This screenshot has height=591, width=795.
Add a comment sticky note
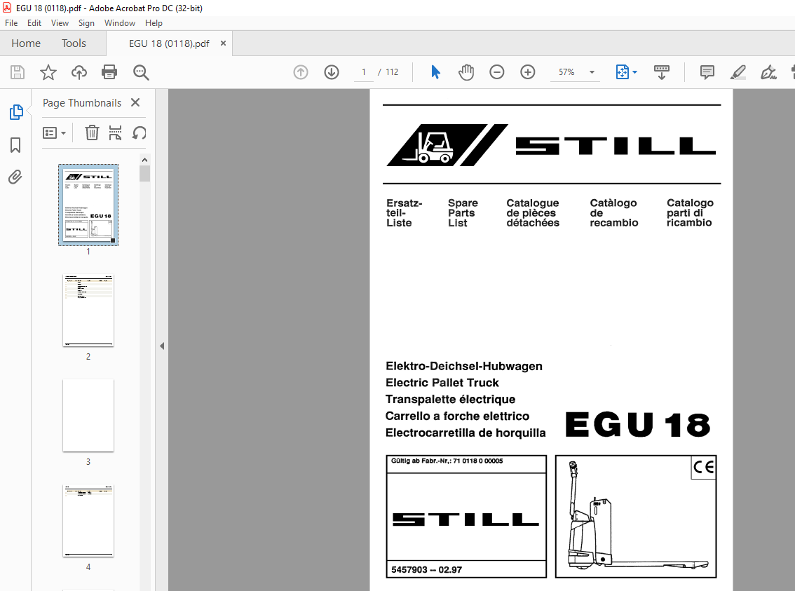707,72
